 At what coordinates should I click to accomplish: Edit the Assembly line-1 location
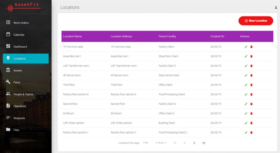tap(246, 56)
